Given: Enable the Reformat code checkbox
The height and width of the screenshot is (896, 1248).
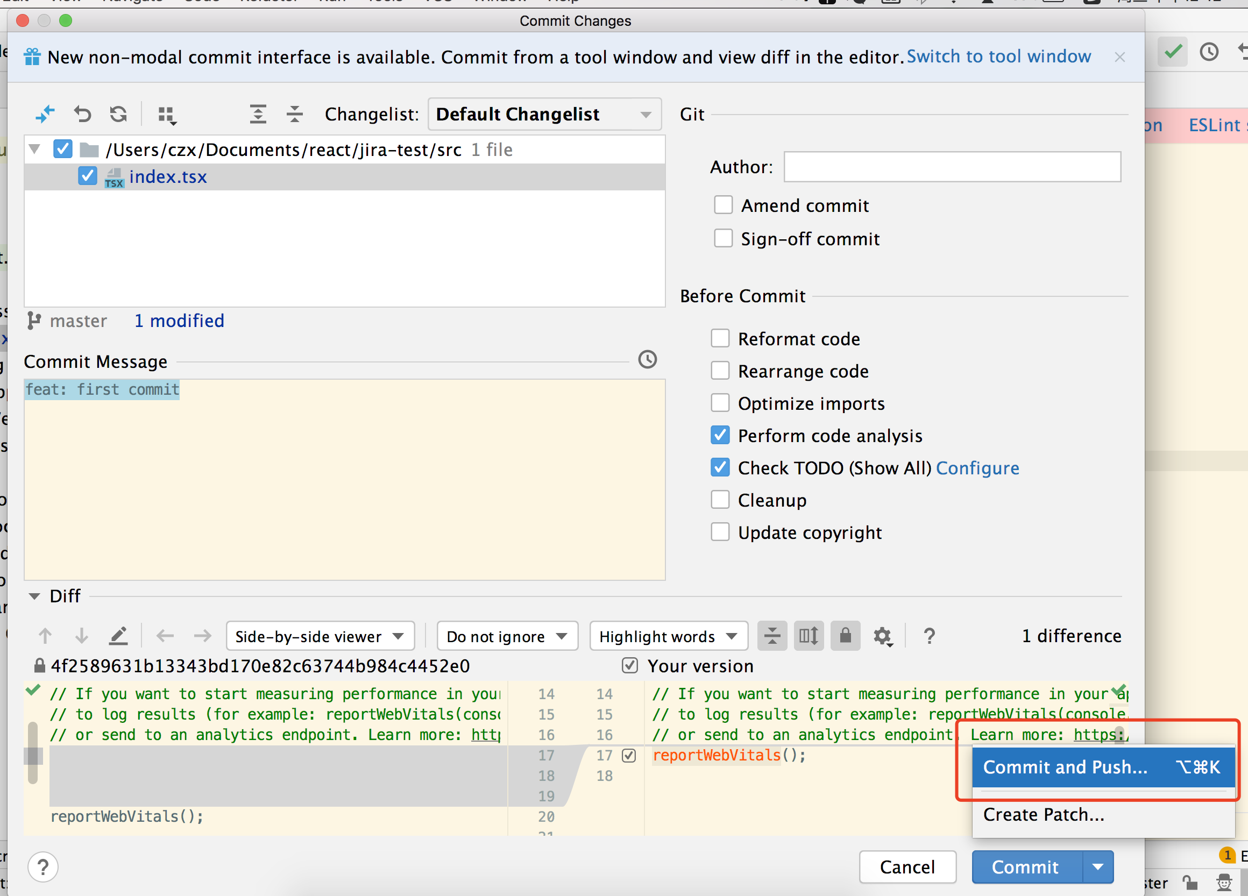Looking at the screenshot, I should [x=721, y=339].
